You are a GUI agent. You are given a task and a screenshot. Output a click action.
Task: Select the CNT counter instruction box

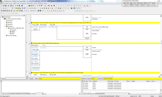point(87,52)
